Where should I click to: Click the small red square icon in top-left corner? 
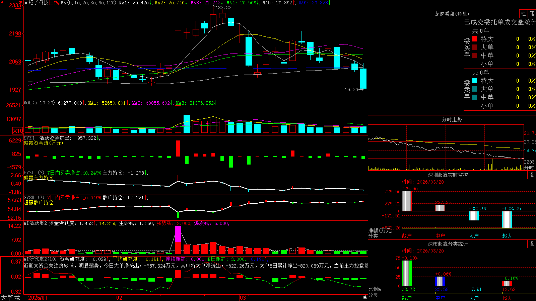(1, 1)
